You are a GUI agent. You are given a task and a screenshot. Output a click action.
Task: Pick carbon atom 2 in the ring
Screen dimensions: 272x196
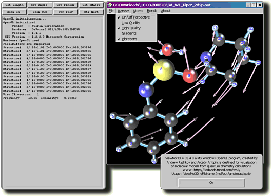[x=131, y=123]
